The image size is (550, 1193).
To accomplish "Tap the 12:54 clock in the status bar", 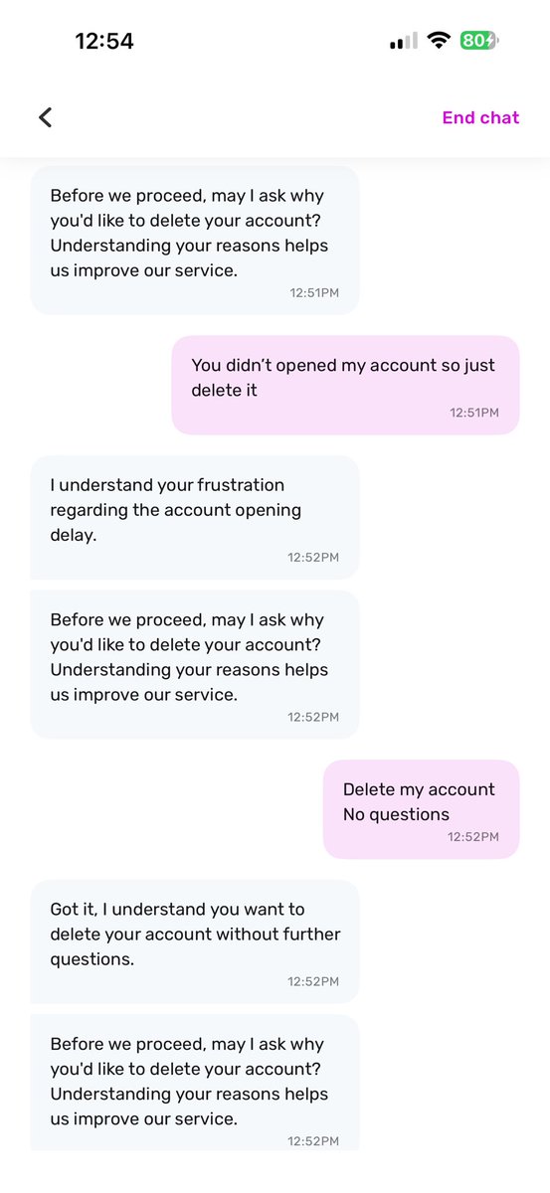I will pyautogui.click(x=104, y=41).
